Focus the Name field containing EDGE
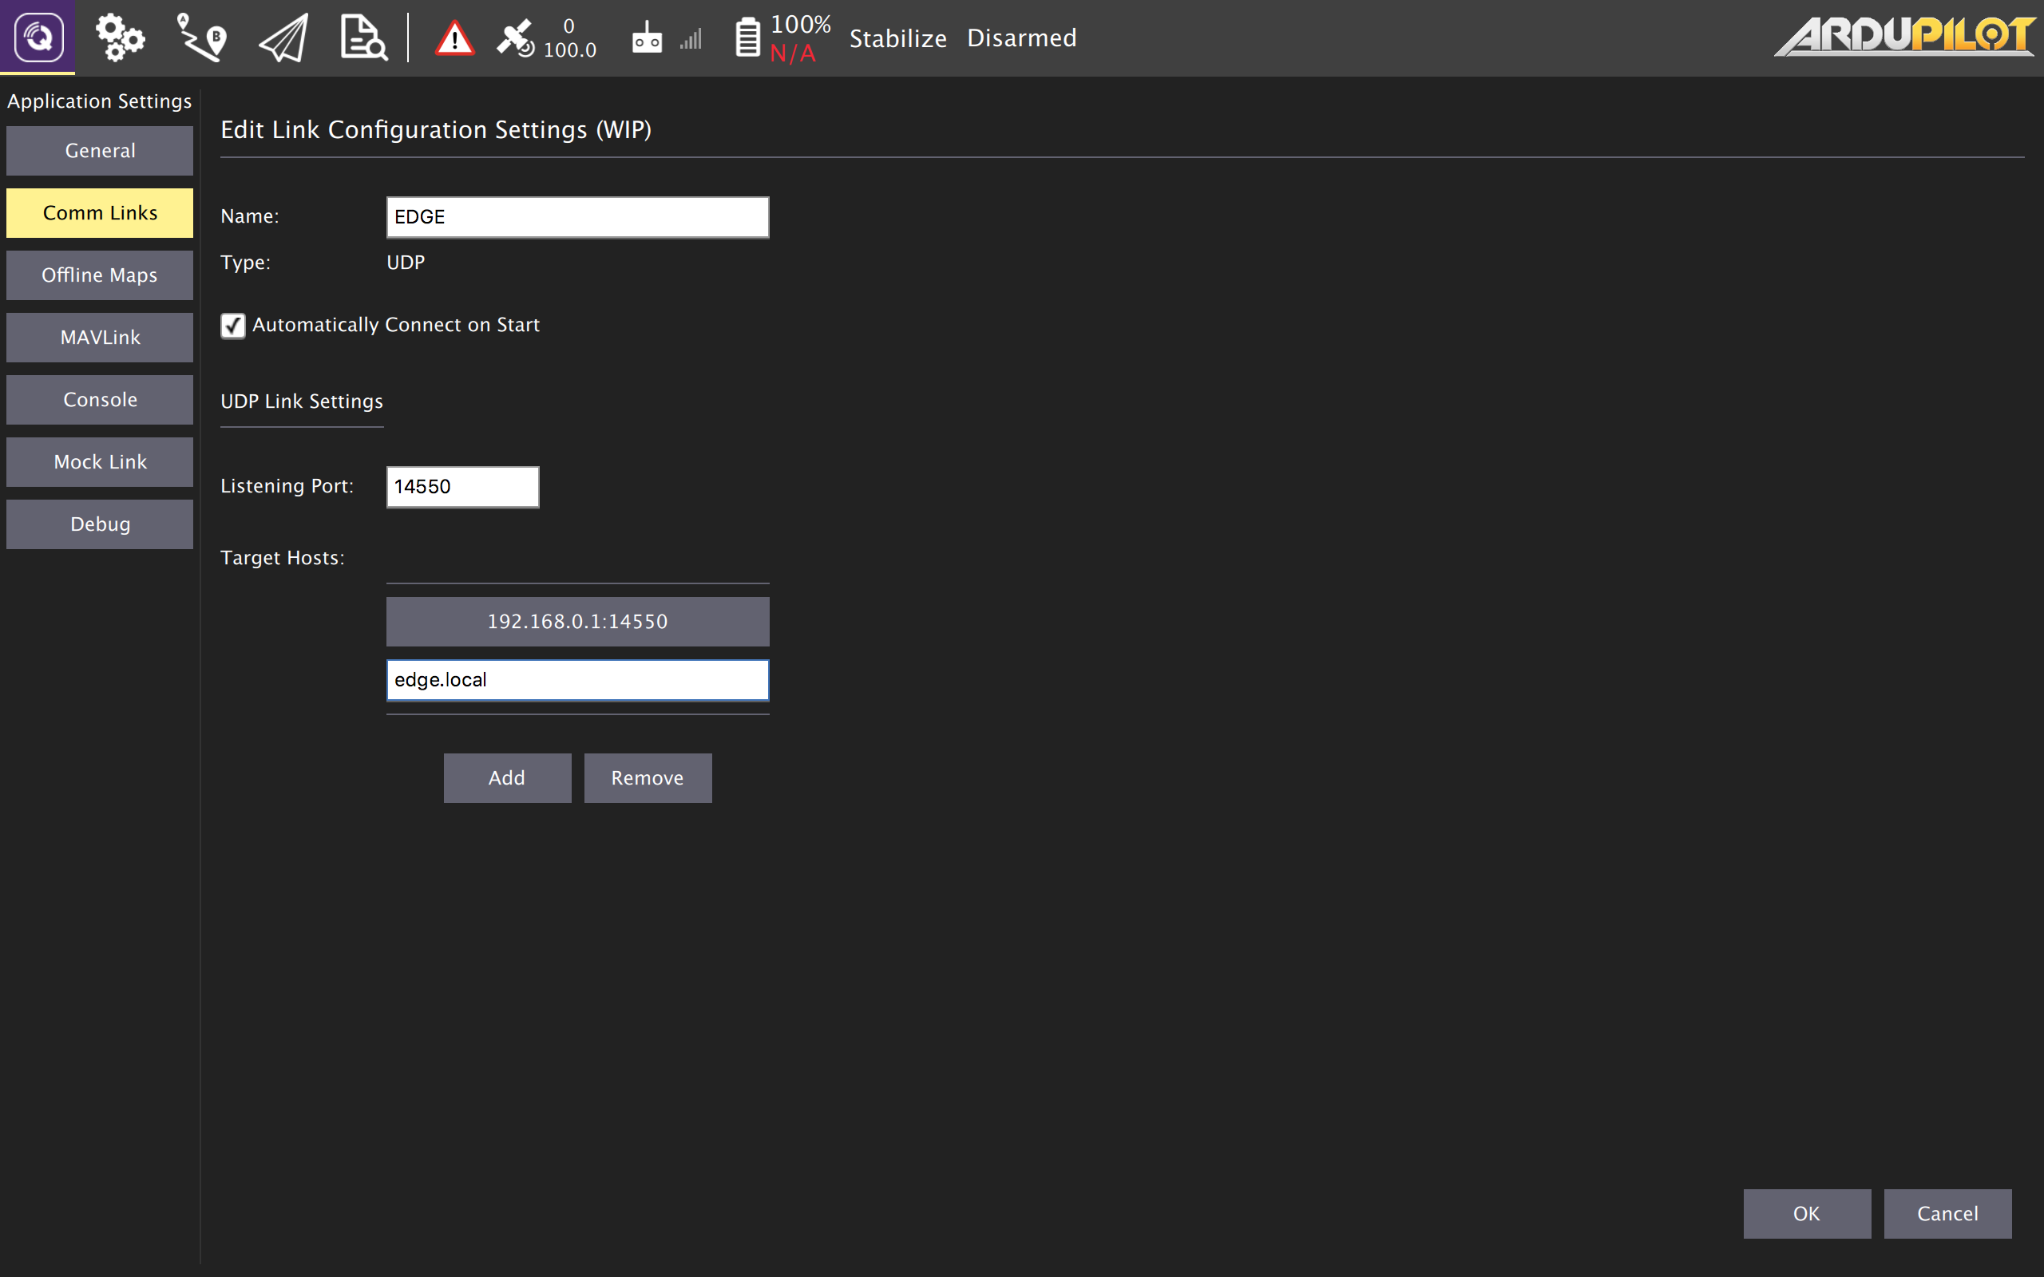 pos(578,217)
